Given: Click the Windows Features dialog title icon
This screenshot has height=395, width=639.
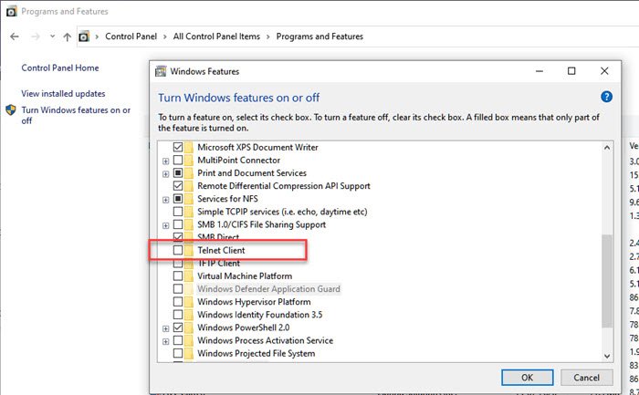Looking at the screenshot, I should (161, 70).
